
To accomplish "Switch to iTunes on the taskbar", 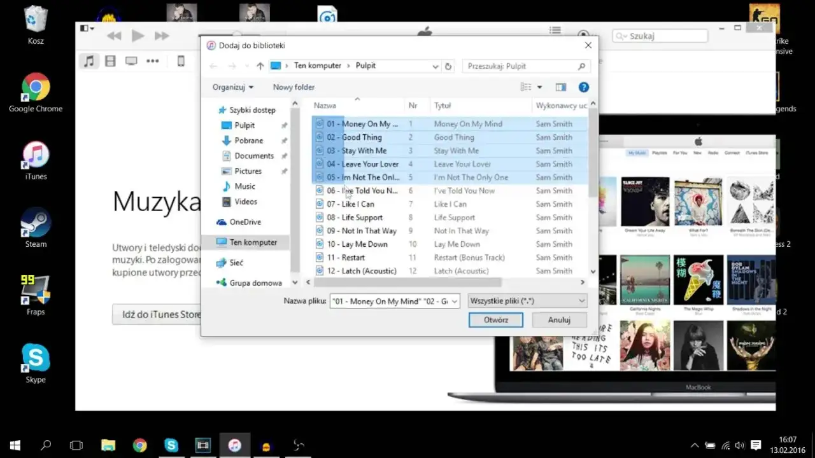I will click(x=234, y=445).
